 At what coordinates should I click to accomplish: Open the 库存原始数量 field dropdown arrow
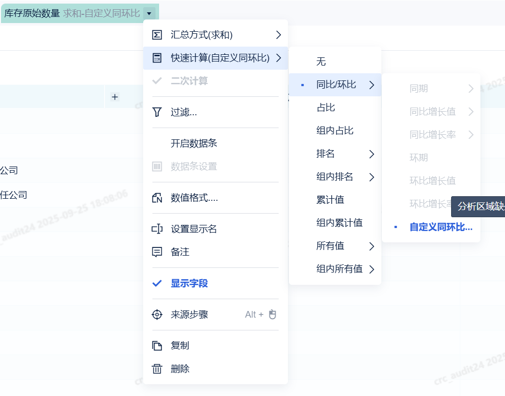tap(149, 13)
